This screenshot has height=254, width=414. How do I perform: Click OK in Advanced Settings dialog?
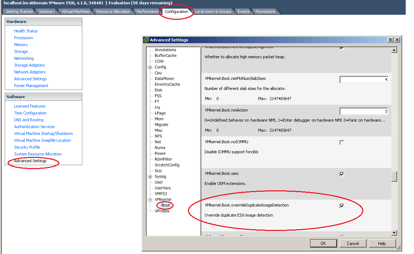coord(323,244)
